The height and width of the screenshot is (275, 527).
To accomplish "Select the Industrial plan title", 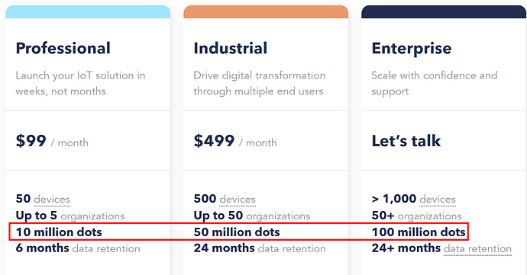I will pyautogui.click(x=230, y=48).
